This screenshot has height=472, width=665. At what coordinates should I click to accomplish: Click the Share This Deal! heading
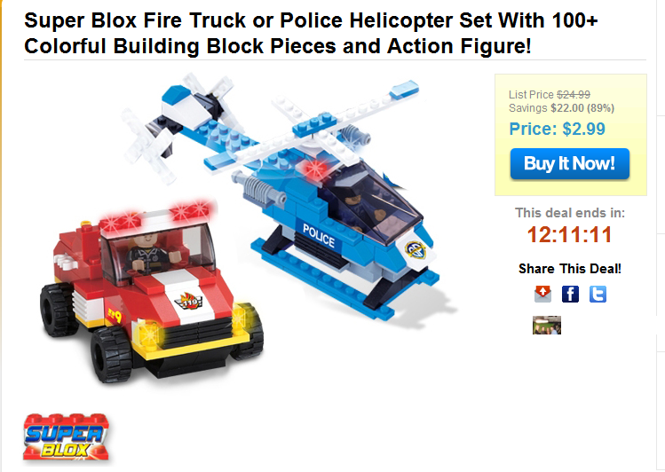click(x=570, y=269)
